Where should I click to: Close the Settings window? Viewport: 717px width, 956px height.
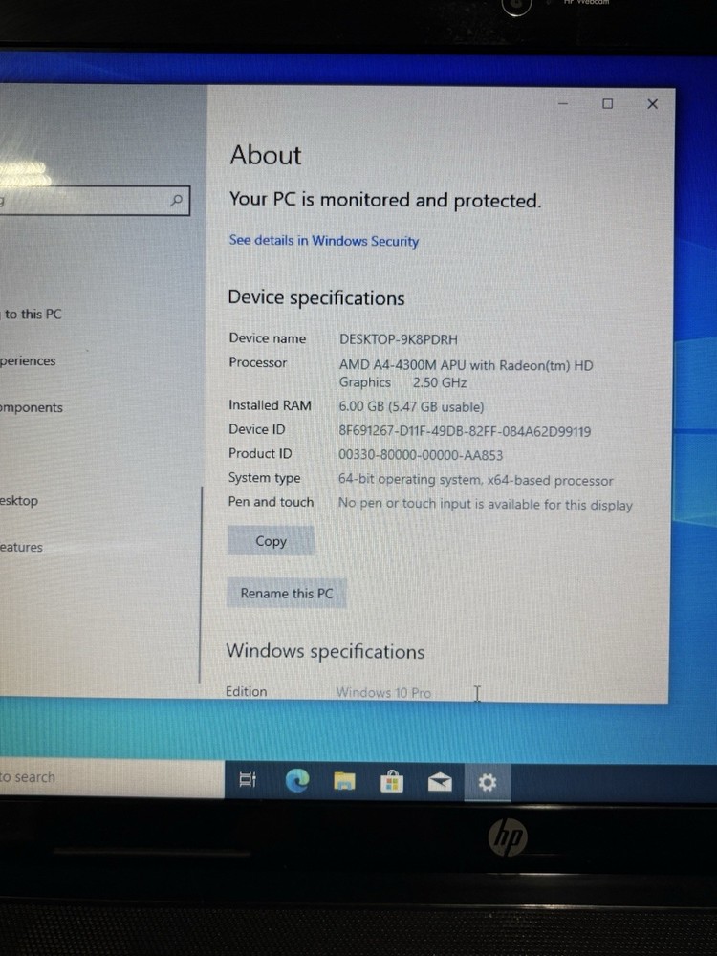[652, 103]
